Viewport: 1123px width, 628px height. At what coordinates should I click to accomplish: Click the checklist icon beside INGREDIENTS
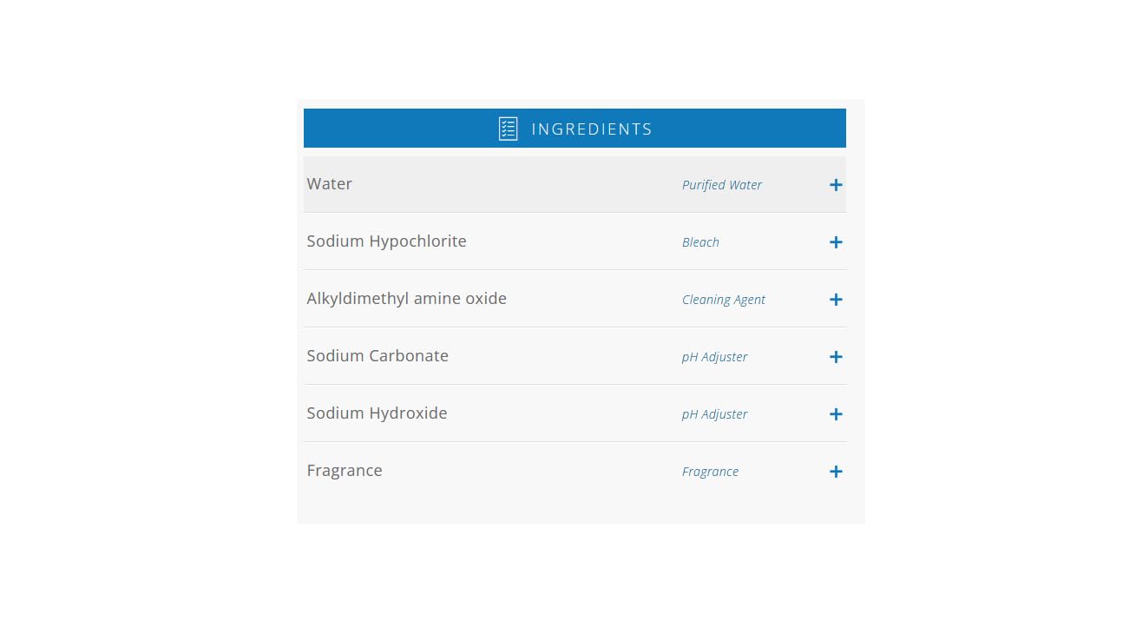508,129
